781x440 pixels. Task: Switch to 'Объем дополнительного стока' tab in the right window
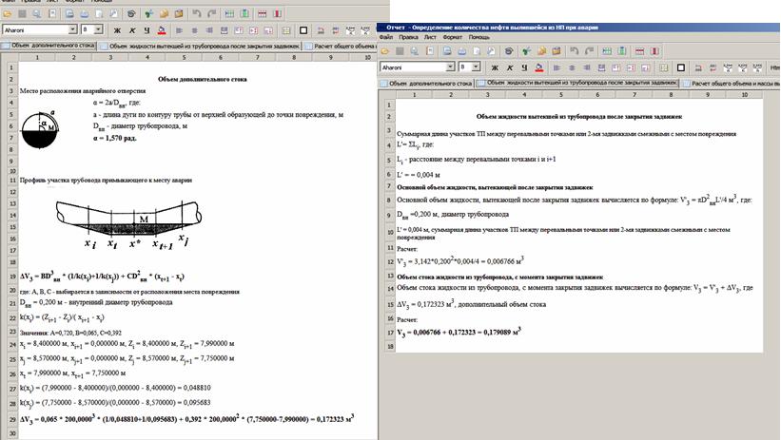(427, 83)
